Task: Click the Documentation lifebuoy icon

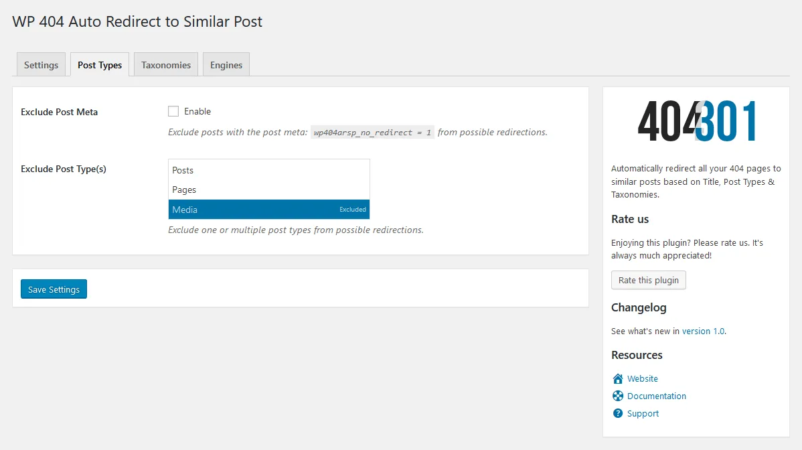Action: coord(618,396)
